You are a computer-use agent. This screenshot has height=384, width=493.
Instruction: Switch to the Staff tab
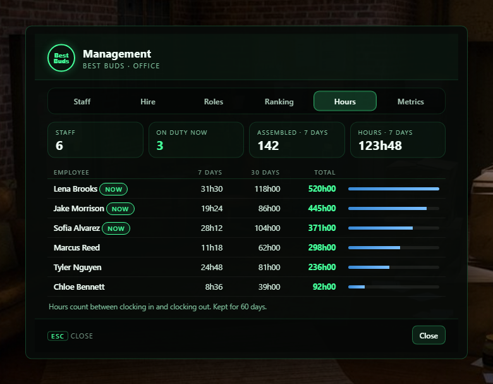82,102
